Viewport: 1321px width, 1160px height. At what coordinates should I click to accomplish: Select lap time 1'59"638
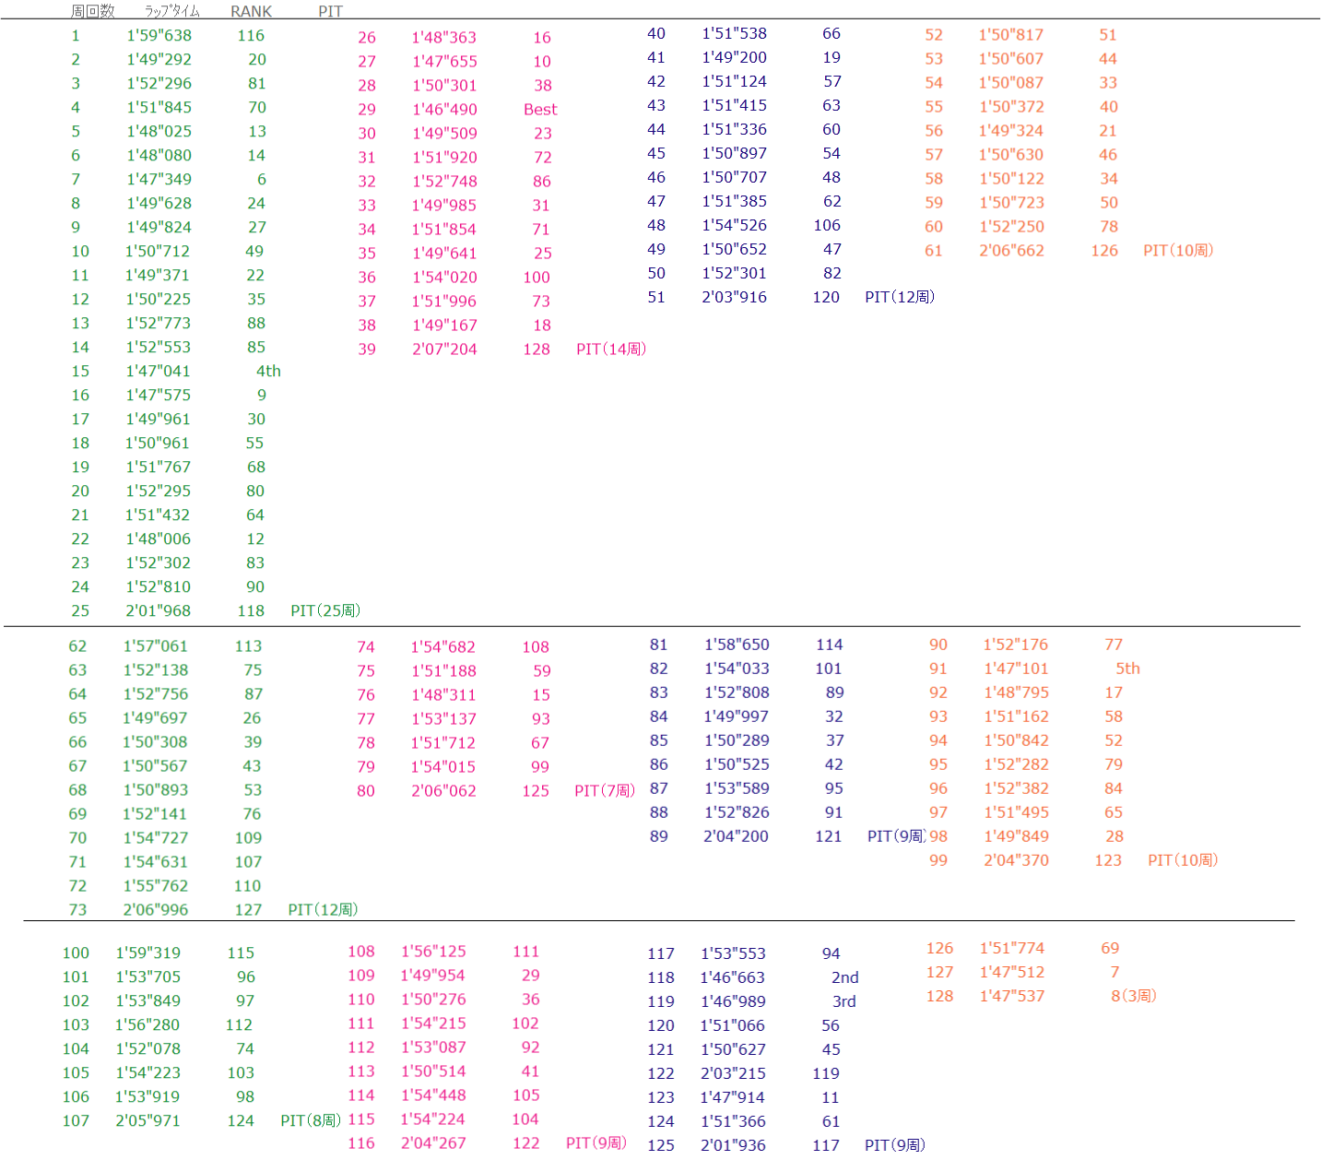click(x=159, y=35)
